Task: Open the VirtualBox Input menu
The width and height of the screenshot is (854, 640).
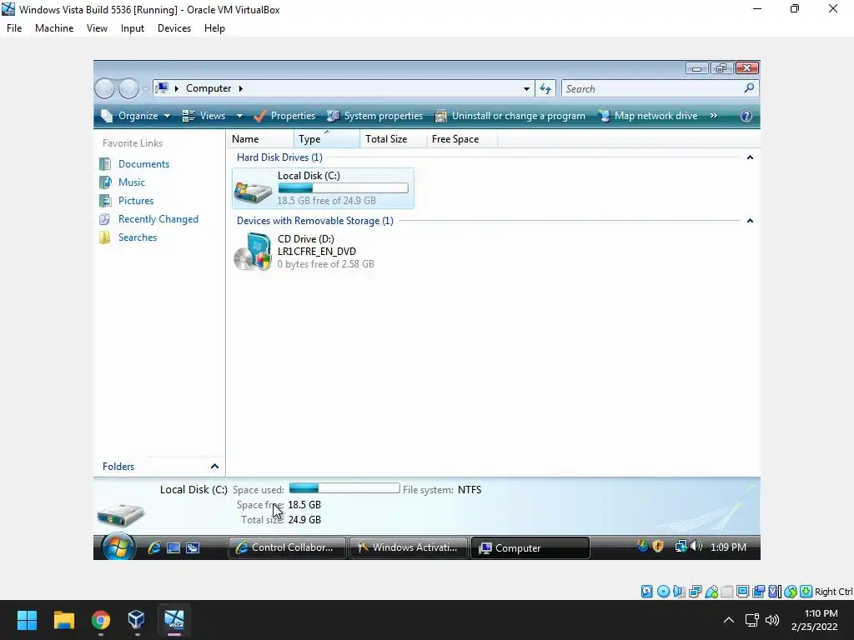Action: (133, 28)
